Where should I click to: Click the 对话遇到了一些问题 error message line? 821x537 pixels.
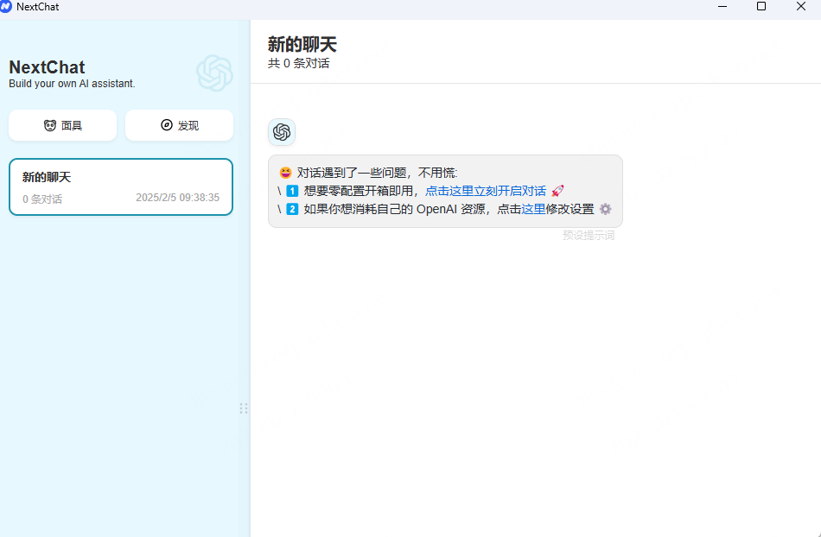point(368,173)
